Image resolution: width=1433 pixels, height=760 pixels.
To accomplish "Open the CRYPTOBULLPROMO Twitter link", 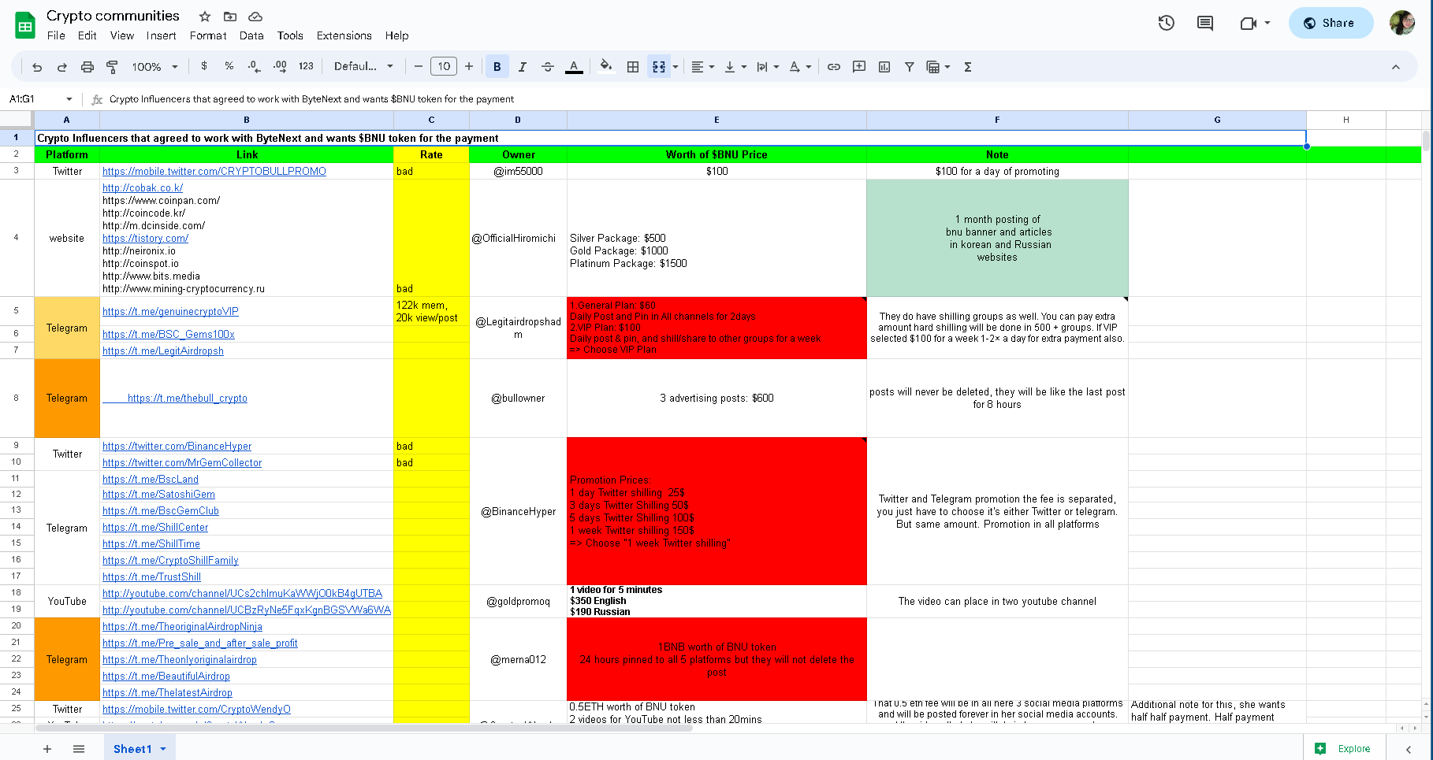I will [214, 171].
